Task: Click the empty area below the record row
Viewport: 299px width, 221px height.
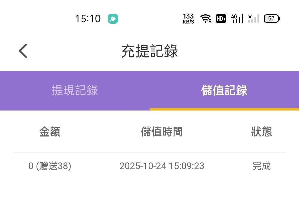Action: point(149,199)
